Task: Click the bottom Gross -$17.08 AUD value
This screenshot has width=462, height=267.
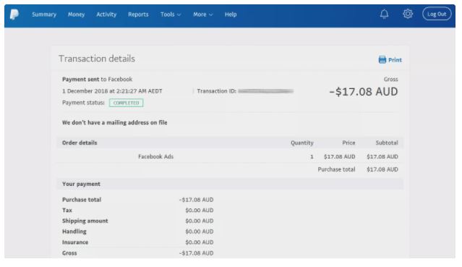Action: (x=196, y=253)
